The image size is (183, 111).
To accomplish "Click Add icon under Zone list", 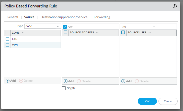I will (x=8, y=80).
